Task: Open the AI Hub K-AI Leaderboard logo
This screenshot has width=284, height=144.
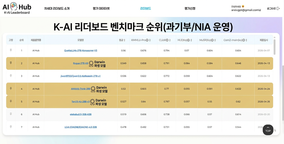Action: 17,8
